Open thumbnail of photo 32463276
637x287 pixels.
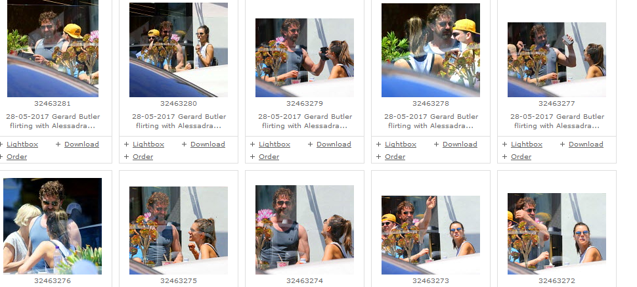tap(53, 226)
